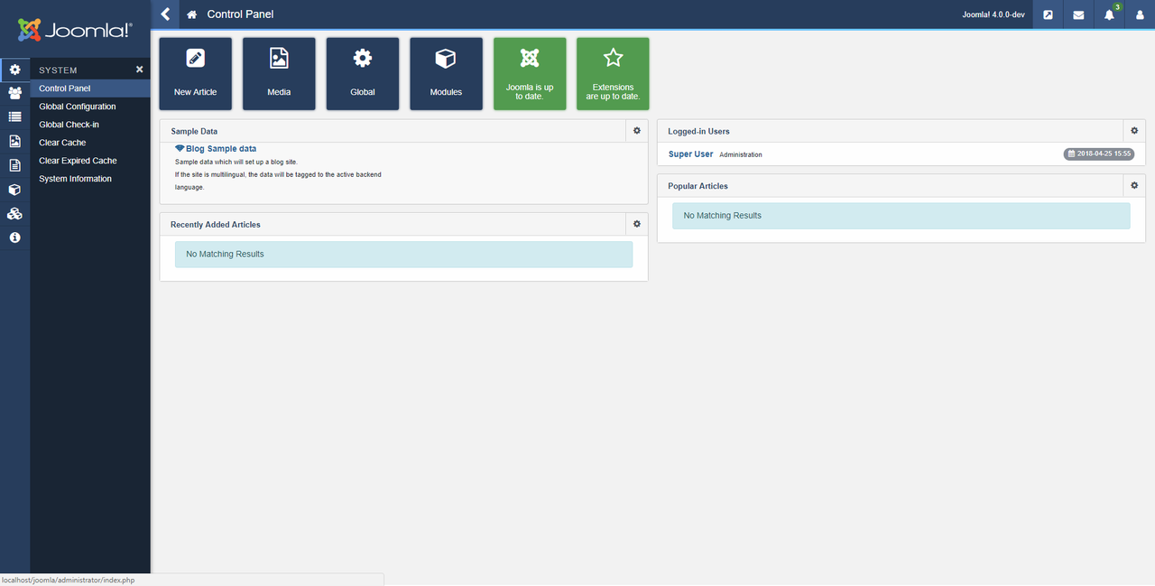
Task: Open Logged-in Users settings gear
Action: [1134, 131]
